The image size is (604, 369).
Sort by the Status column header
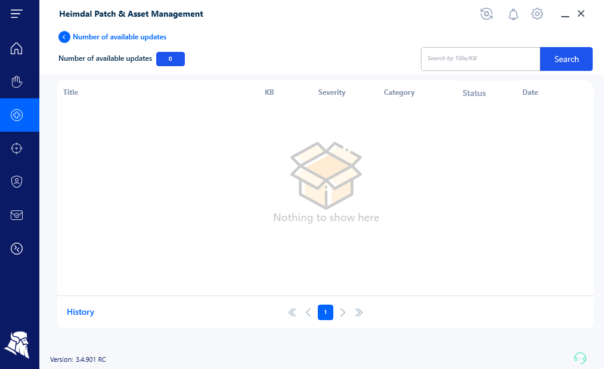[474, 93]
